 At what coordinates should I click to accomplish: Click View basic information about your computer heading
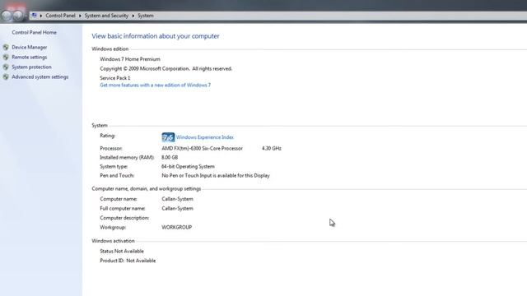coord(156,36)
